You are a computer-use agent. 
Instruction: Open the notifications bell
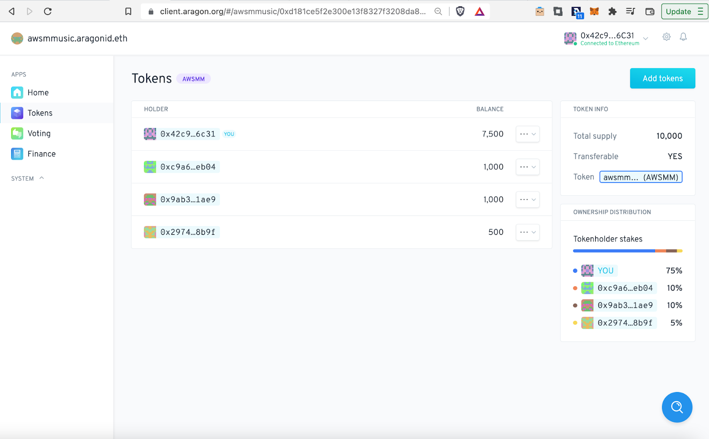[683, 37]
